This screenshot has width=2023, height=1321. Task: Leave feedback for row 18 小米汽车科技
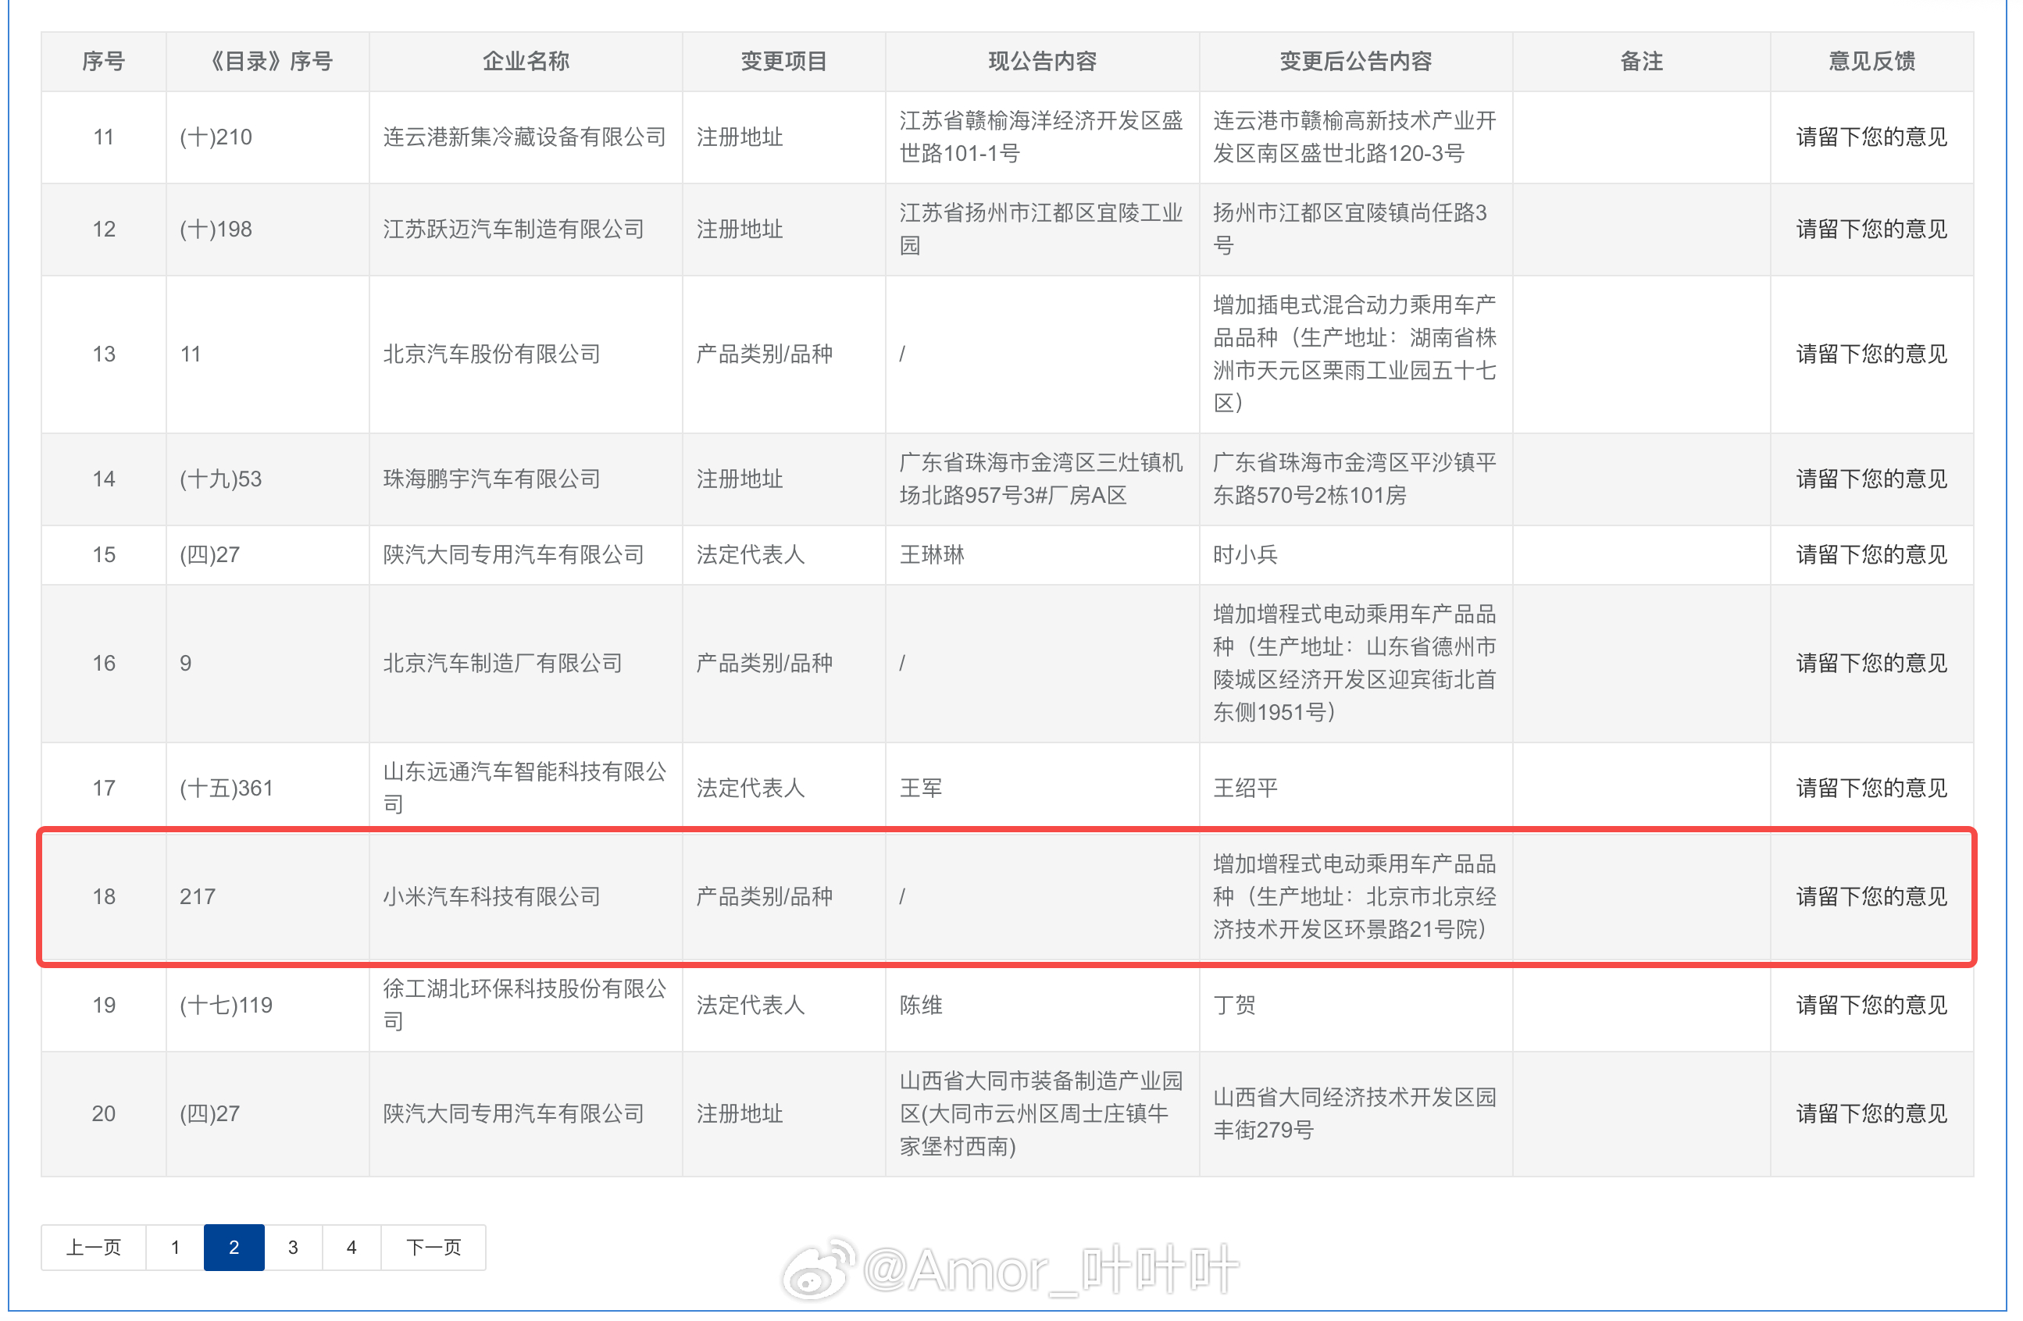(x=1871, y=896)
